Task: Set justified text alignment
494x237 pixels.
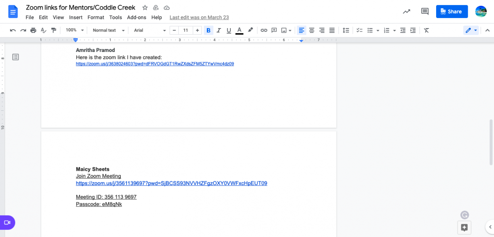Action: tap(332, 30)
